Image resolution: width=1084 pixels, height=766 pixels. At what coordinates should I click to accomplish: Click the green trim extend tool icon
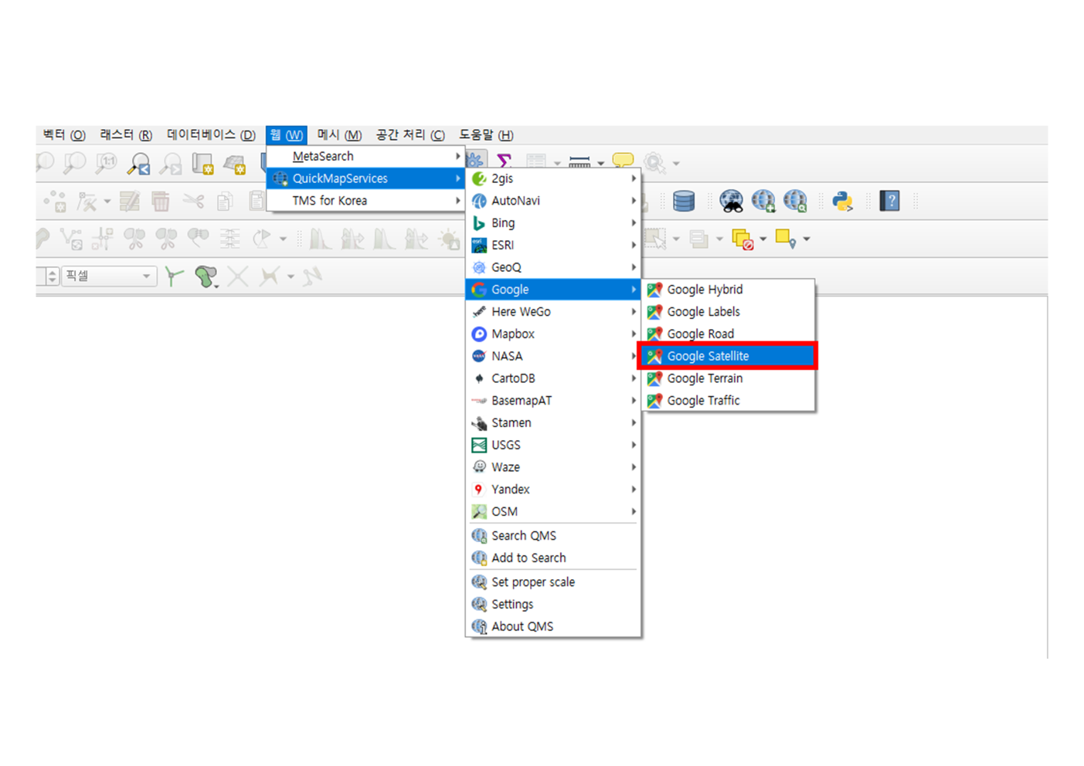tap(174, 276)
